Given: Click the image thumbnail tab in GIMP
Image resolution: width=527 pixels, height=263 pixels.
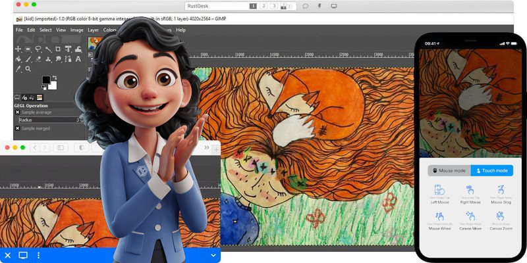Looking at the screenshot, I should click(92, 43).
